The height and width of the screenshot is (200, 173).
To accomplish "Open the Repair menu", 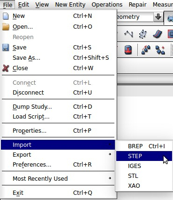I will [x=137, y=5].
